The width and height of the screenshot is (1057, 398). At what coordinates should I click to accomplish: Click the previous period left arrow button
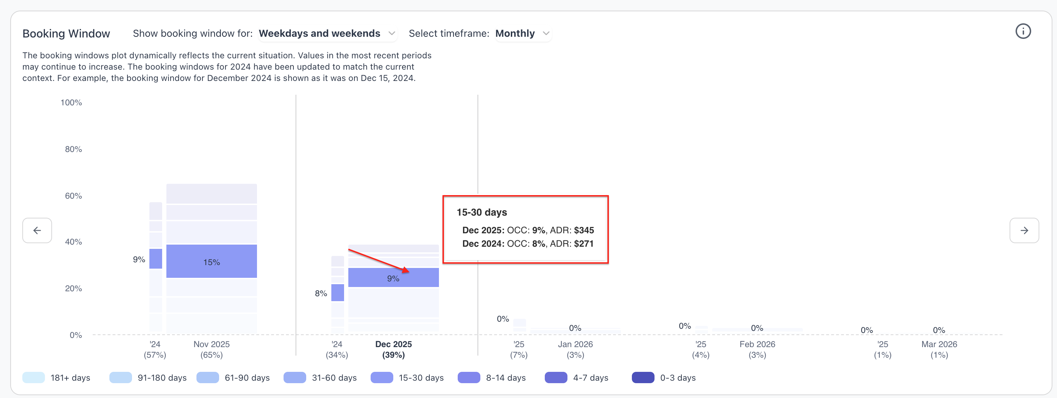(37, 230)
